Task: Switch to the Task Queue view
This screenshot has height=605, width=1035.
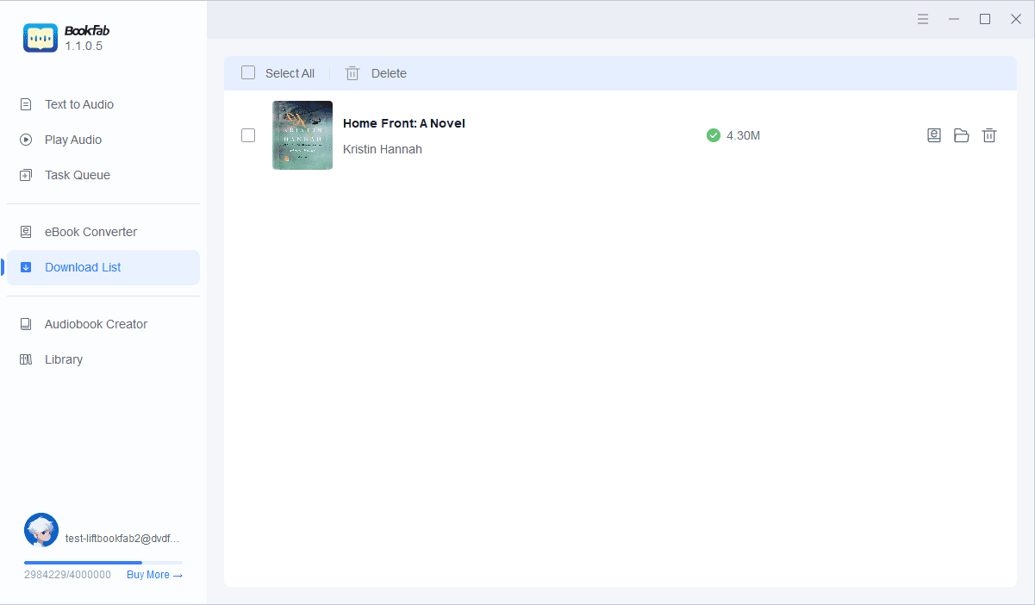Action: [78, 175]
